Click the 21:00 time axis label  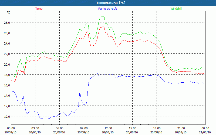tap(181, 128)
